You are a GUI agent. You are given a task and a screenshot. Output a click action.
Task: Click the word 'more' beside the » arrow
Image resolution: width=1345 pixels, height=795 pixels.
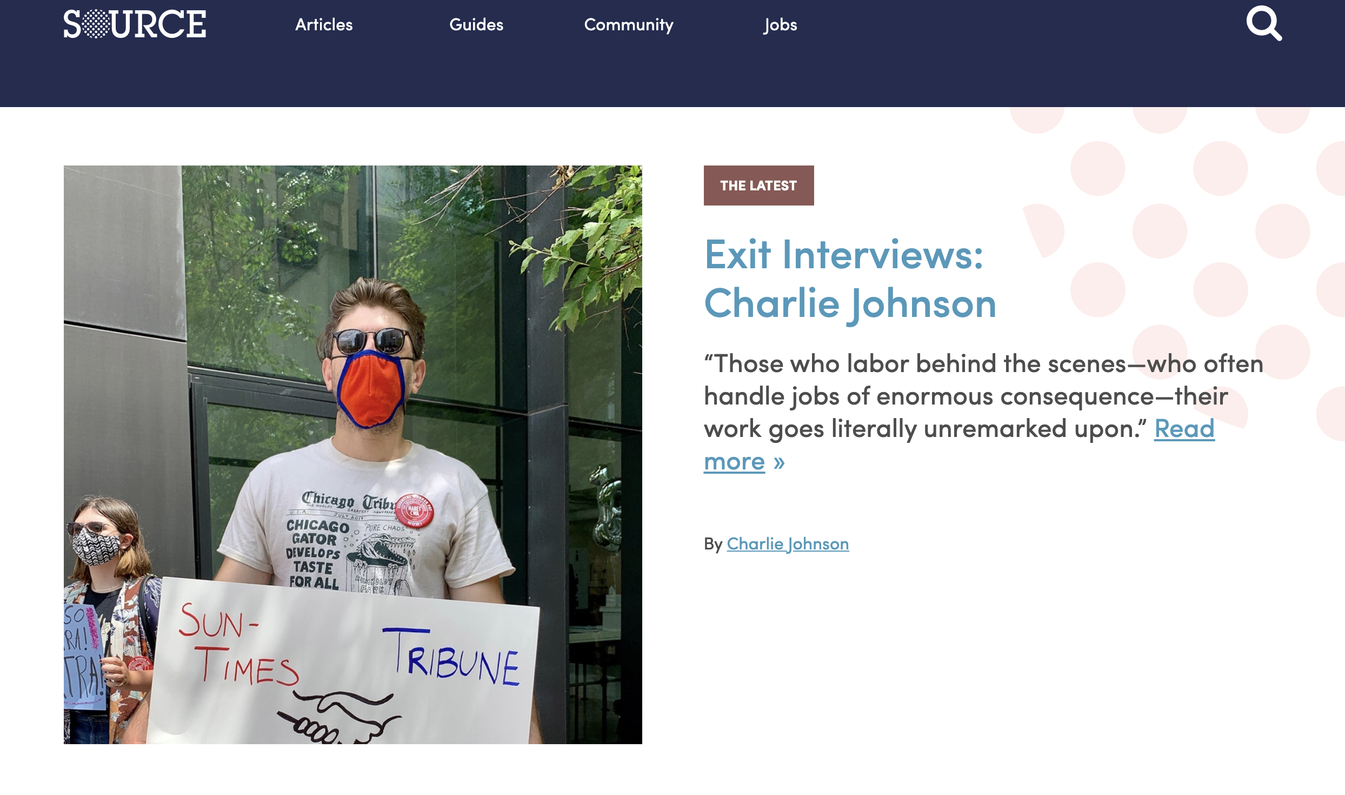pos(734,461)
